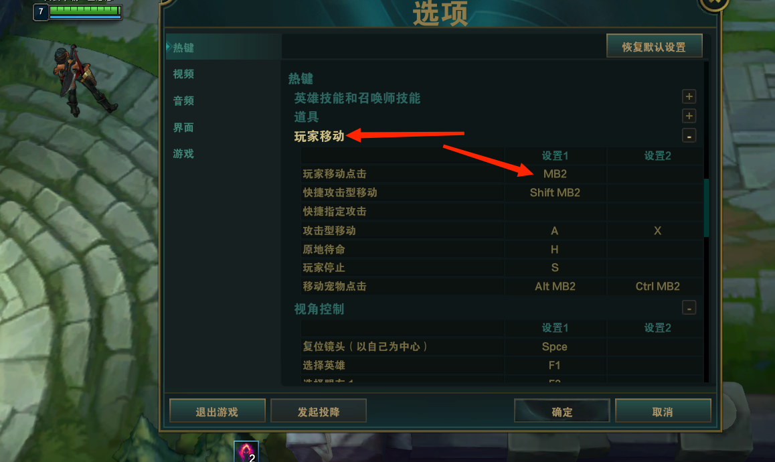The height and width of the screenshot is (462, 775).
Task: Click the champion ability icon at bottom
Action: click(x=246, y=451)
